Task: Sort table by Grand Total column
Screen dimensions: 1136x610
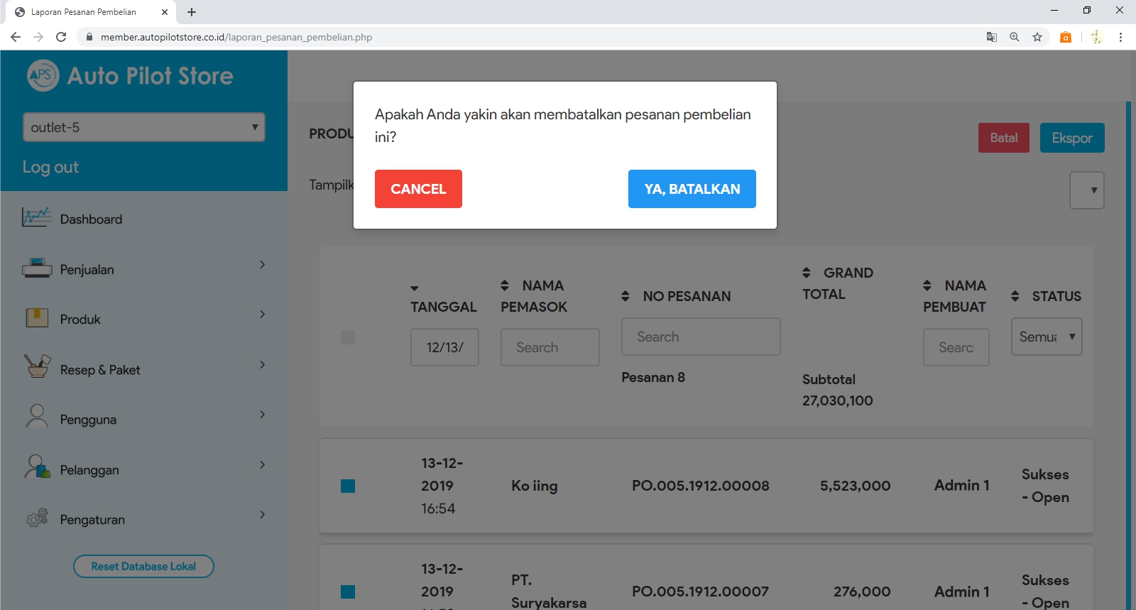Action: point(807,273)
